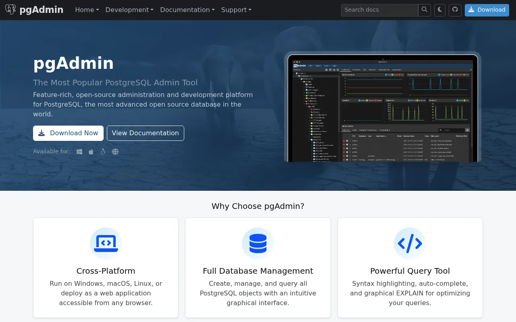Expand the Support dropdown menu
Image resolution: width=516 pixels, height=322 pixels.
236,10
